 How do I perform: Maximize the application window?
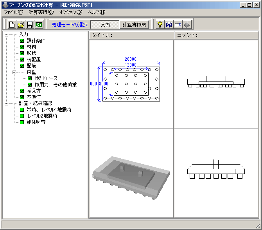pyautogui.click(x=249, y=5)
